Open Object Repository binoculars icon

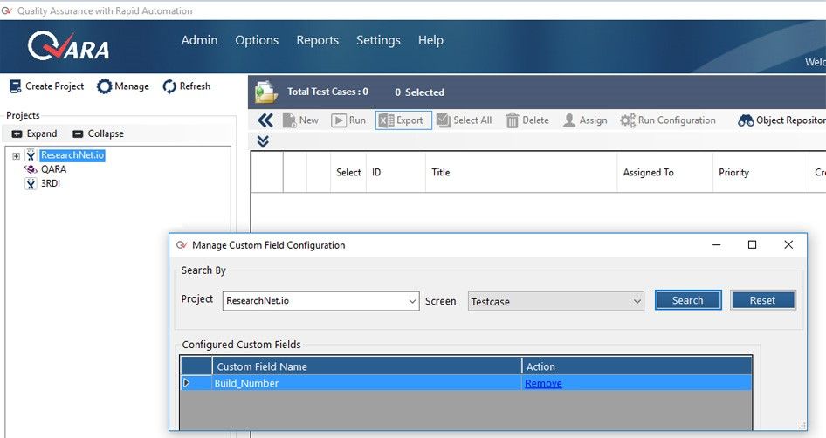click(746, 120)
